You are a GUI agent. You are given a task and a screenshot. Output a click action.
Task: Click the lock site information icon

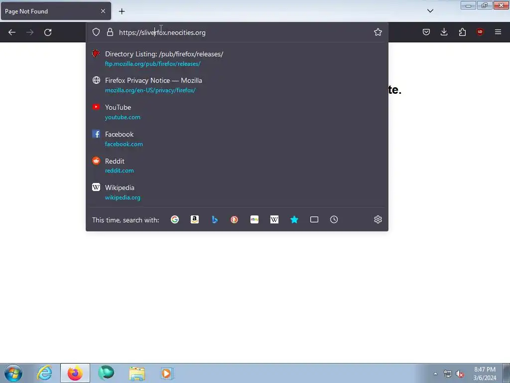[110, 32]
